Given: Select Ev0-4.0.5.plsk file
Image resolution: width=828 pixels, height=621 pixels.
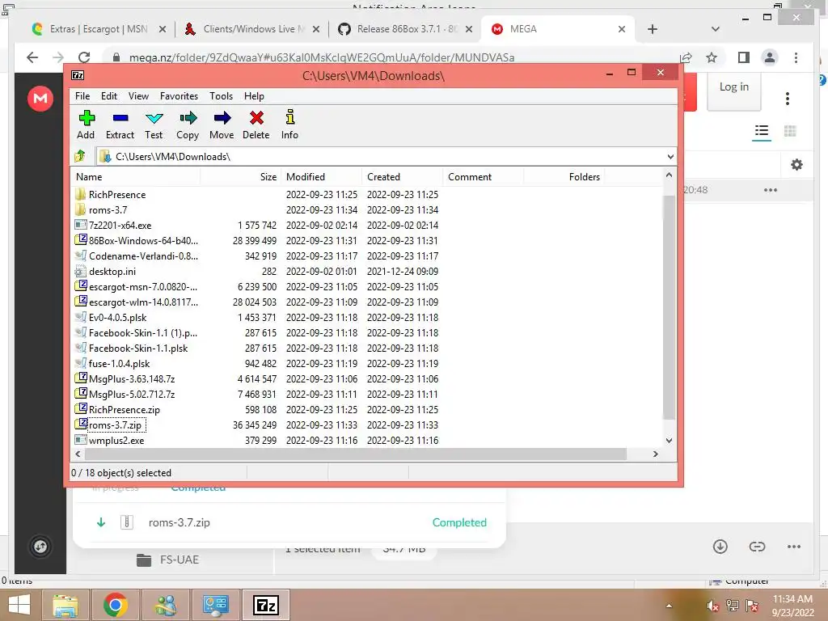Looking at the screenshot, I should [117, 317].
